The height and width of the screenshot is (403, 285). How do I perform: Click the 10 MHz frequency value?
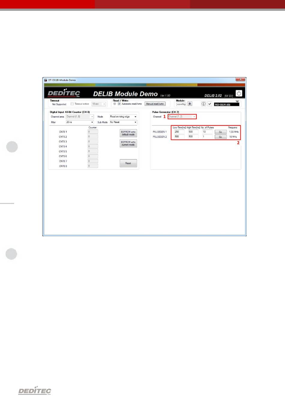point(233,137)
